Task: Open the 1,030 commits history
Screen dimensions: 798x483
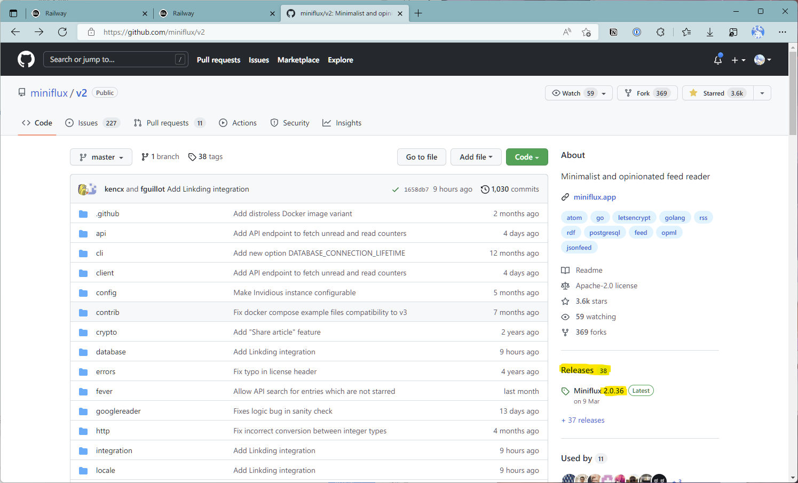Action: (510, 189)
